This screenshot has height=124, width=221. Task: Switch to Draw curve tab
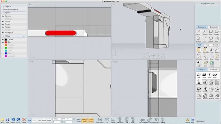click(202, 27)
